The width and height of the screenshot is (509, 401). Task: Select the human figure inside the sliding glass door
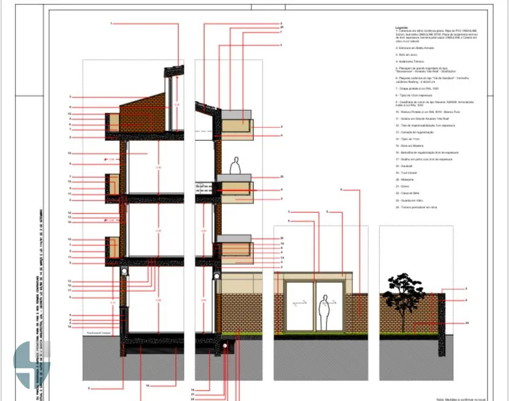click(325, 312)
